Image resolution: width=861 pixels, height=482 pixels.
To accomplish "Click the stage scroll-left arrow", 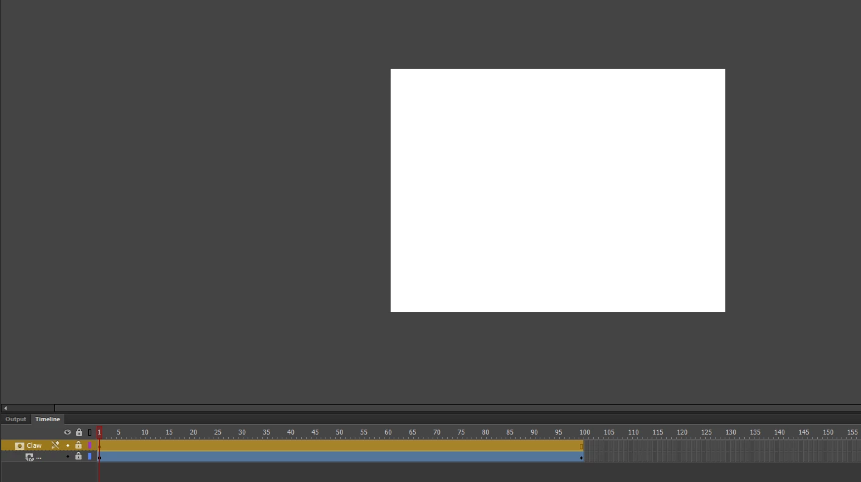I will pyautogui.click(x=5, y=408).
